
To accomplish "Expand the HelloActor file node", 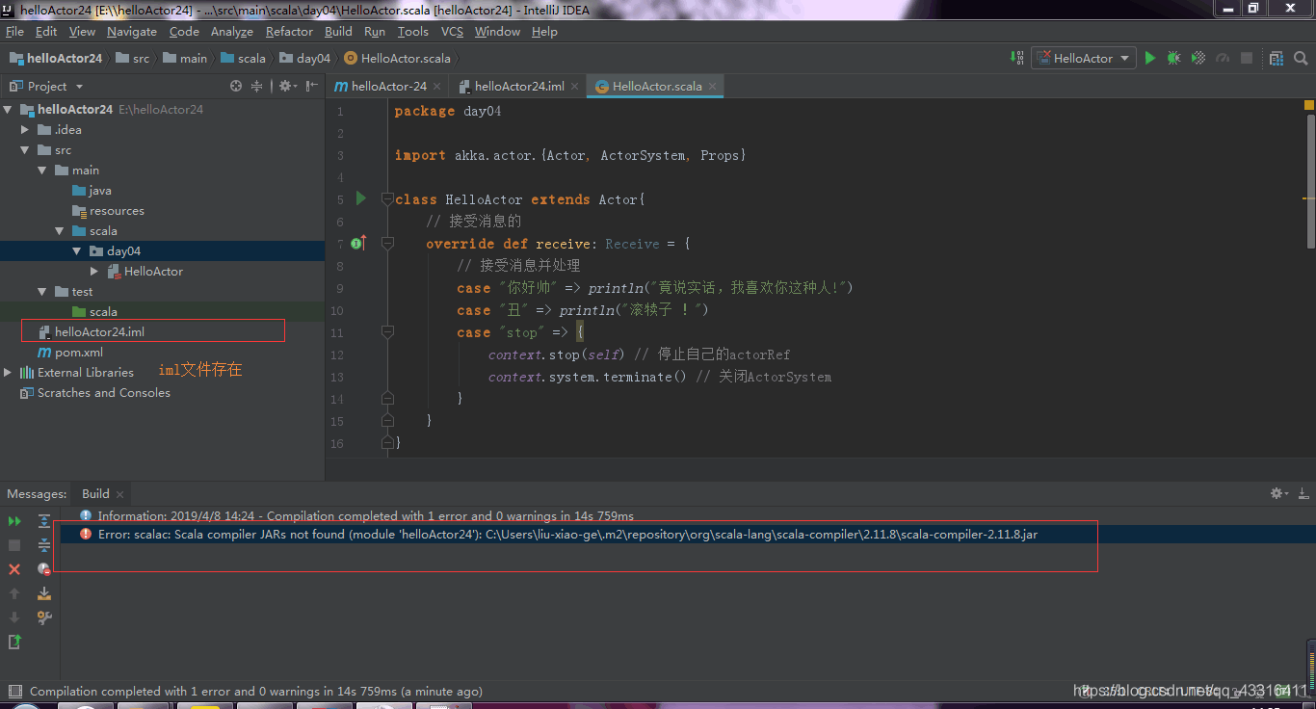I will (x=95, y=271).
